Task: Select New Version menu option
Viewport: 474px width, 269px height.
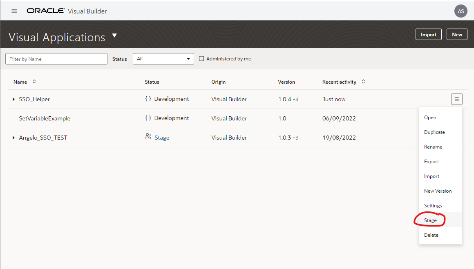Action: [x=438, y=191]
